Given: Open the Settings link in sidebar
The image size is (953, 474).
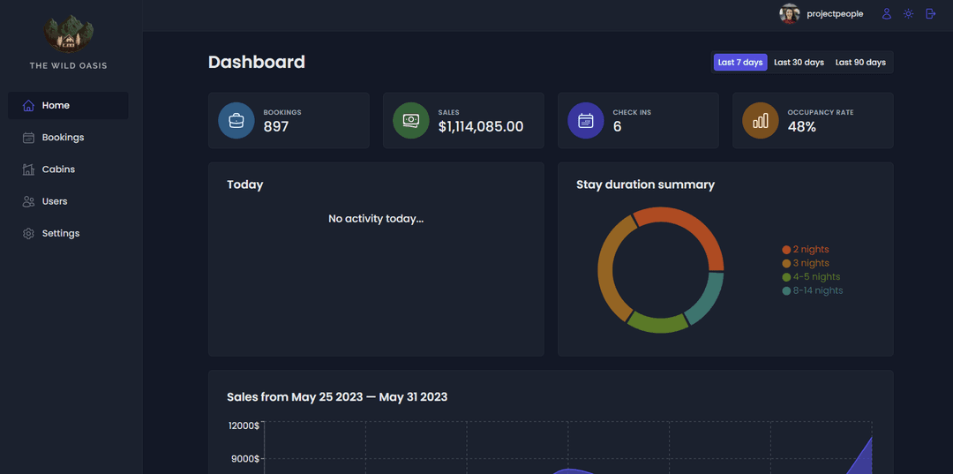Looking at the screenshot, I should (61, 233).
